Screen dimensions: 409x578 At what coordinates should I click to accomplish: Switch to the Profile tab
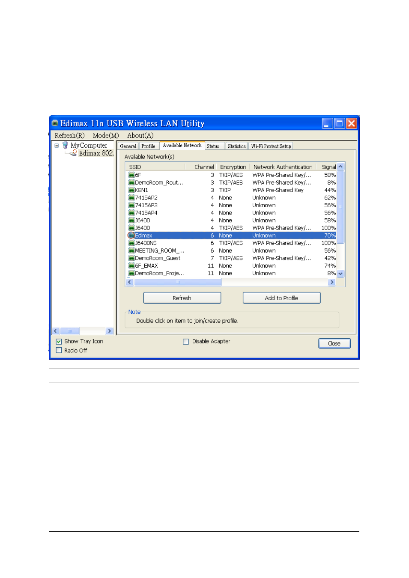[x=148, y=146]
